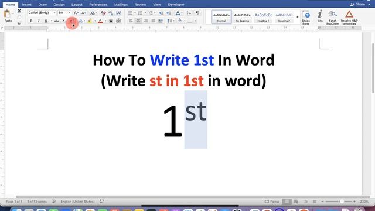Click the Distributed alignment icon
Image resolution: width=375 pixels, height=211 pixels.
(x=161, y=21)
